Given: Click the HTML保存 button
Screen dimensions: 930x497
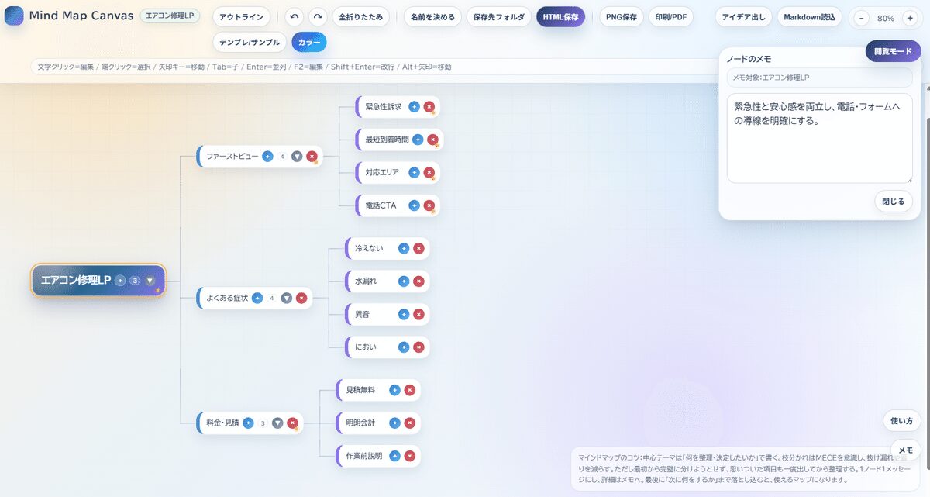Looking at the screenshot, I should pyautogui.click(x=561, y=17).
